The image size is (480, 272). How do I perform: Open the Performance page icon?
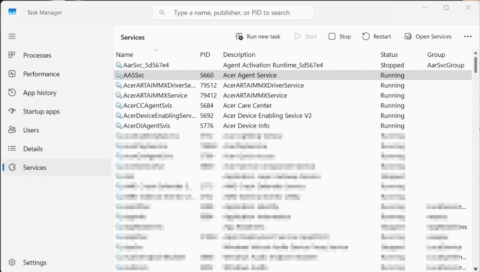pyautogui.click(x=12, y=74)
